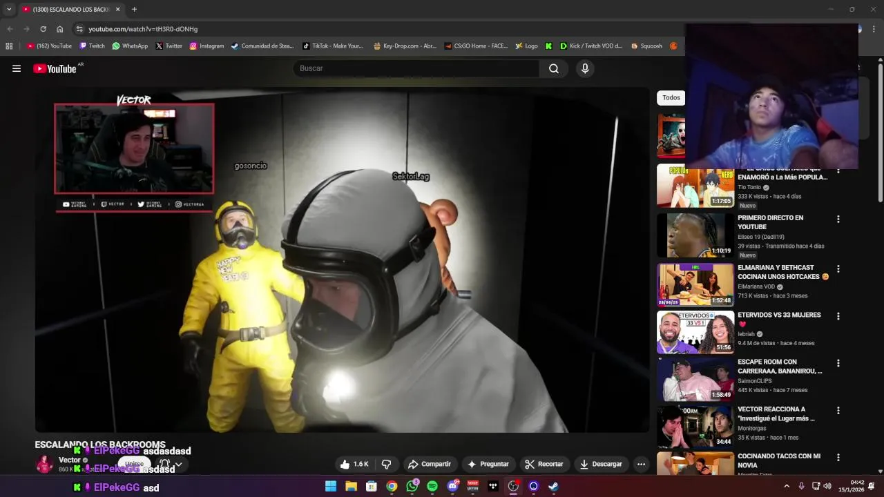The width and height of the screenshot is (884, 497).
Task: Focus the address bar URL
Action: 143,29
